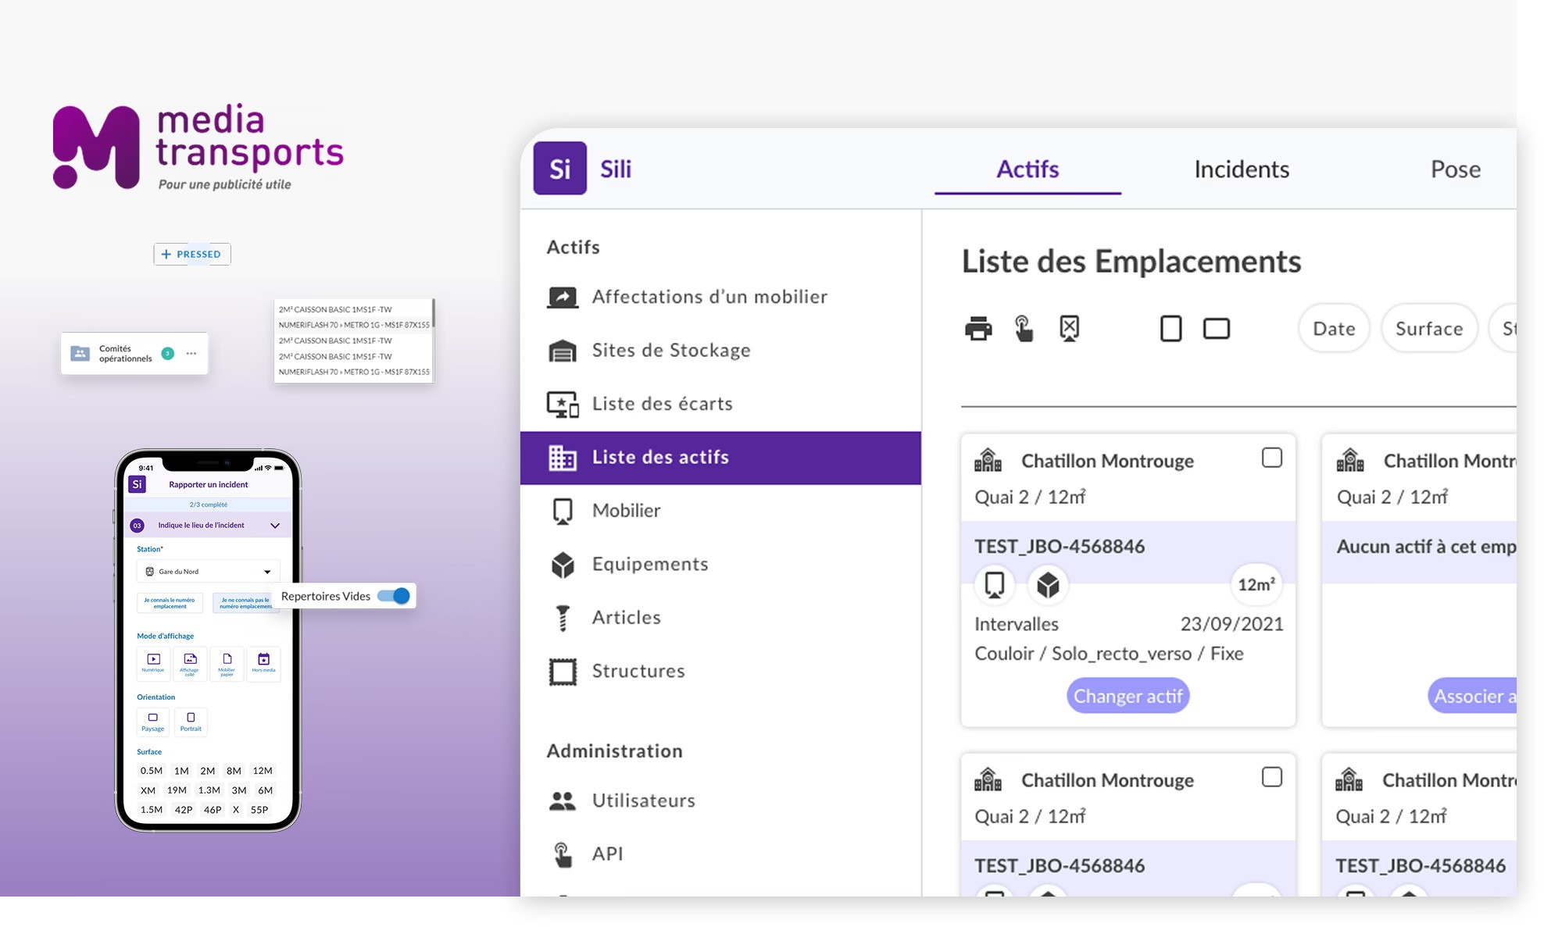Collapse the 'Indique le lieu de l'incident' section

click(x=275, y=526)
